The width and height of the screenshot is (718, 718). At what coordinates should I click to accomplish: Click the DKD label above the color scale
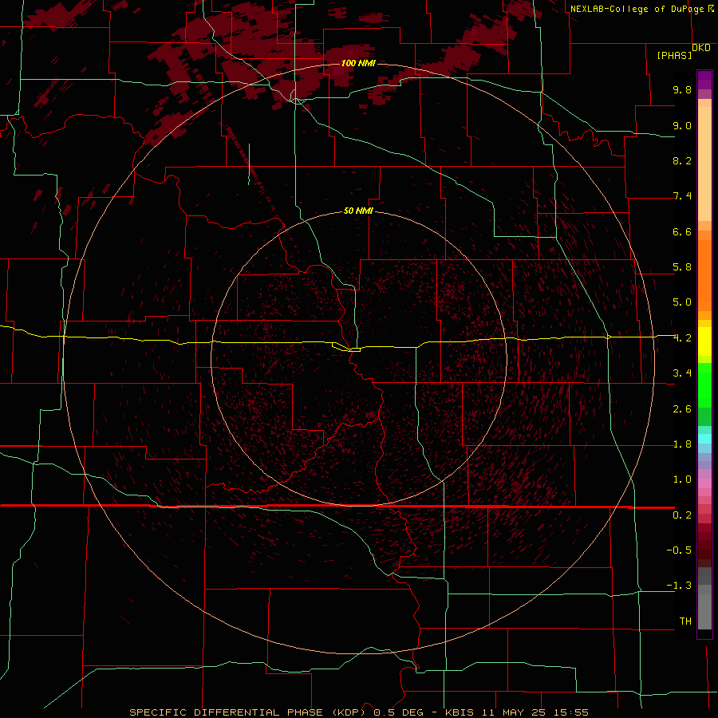click(x=701, y=48)
